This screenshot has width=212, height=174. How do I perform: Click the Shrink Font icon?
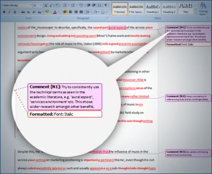(x=51, y=6)
